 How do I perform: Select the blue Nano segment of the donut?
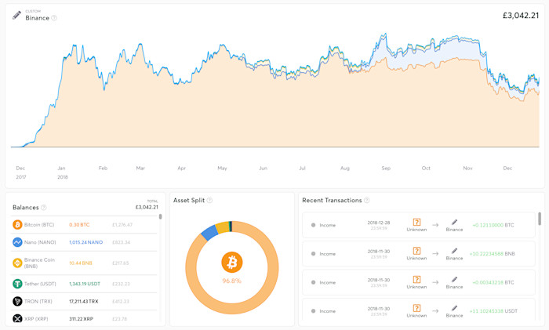[209, 232]
